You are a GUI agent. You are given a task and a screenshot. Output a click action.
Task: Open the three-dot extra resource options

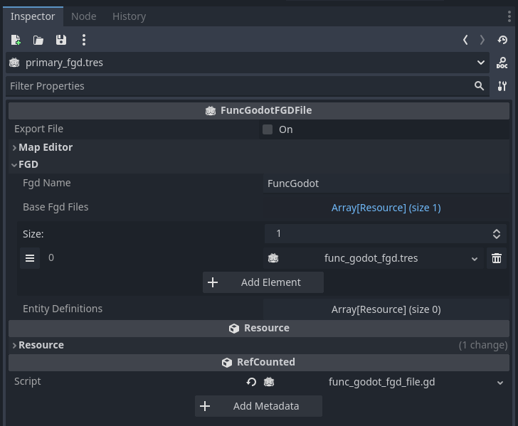(x=84, y=41)
